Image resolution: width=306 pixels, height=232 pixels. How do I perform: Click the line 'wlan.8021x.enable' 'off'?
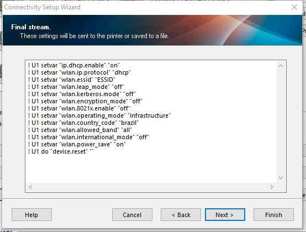(x=79, y=108)
